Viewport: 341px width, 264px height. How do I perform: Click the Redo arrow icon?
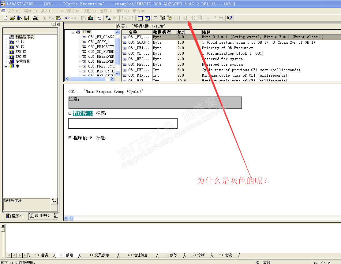point(74,18)
